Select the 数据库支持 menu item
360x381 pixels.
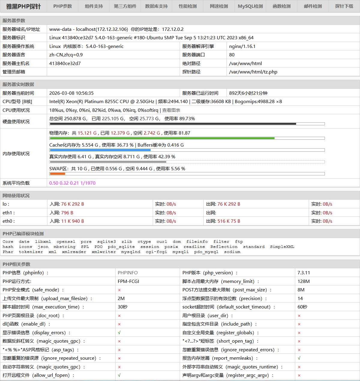point(156,6)
